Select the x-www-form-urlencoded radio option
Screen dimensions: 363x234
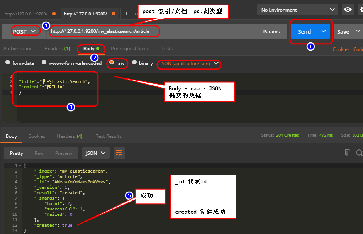(x=44, y=62)
